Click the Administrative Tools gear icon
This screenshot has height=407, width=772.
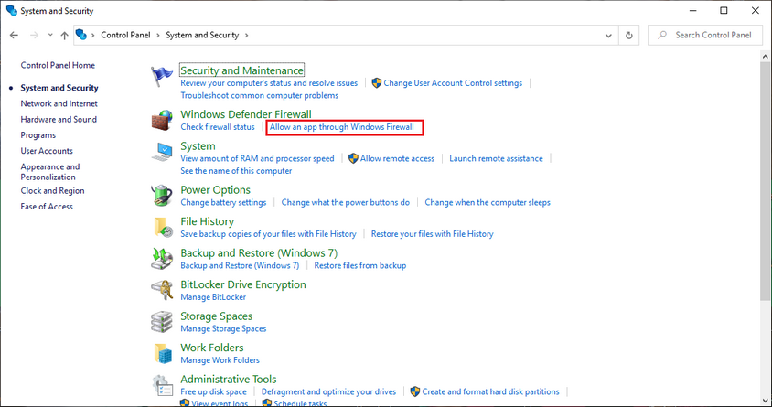[x=163, y=385]
